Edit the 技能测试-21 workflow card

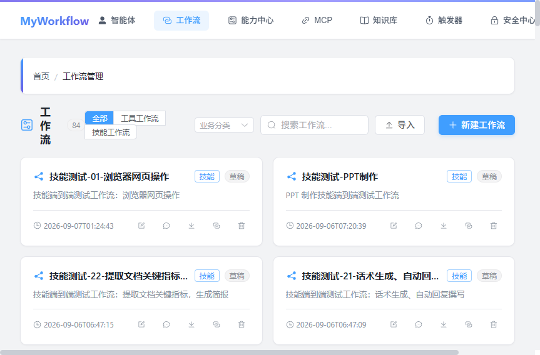pos(394,324)
